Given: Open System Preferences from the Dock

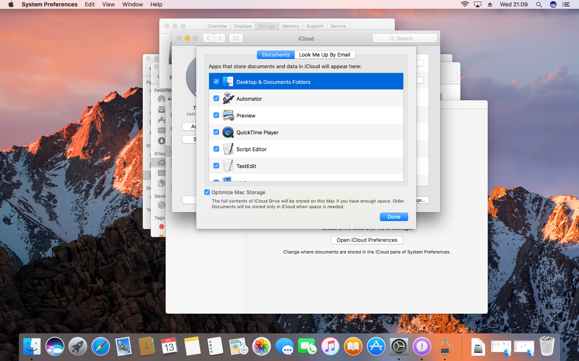Looking at the screenshot, I should pos(399,347).
